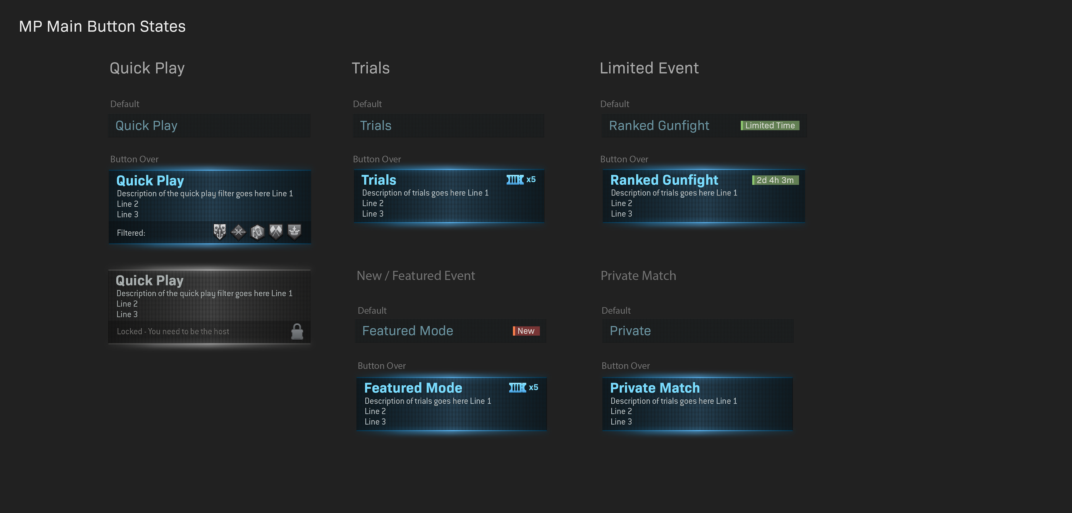Click the crossed swords and chain filter icon

point(238,232)
